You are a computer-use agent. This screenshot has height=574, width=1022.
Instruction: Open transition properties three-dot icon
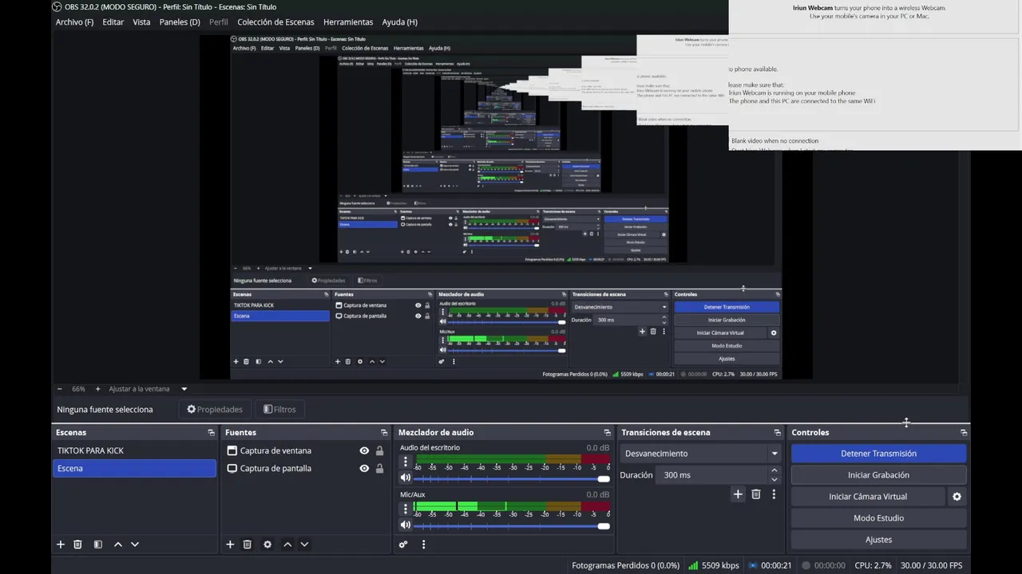click(x=774, y=494)
